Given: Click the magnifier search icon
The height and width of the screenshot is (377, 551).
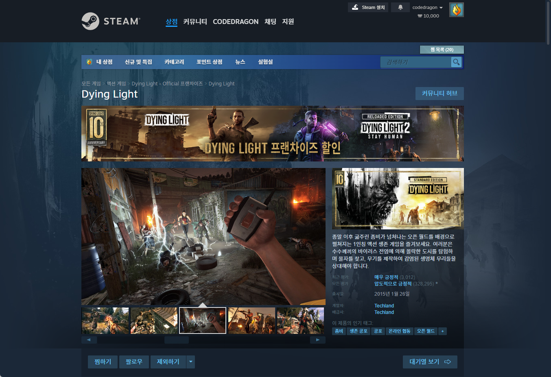Looking at the screenshot, I should click(x=456, y=62).
